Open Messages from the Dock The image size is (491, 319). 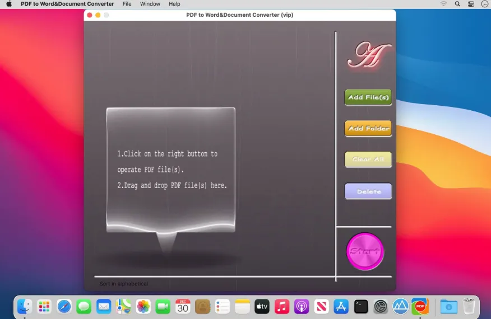(x=84, y=307)
